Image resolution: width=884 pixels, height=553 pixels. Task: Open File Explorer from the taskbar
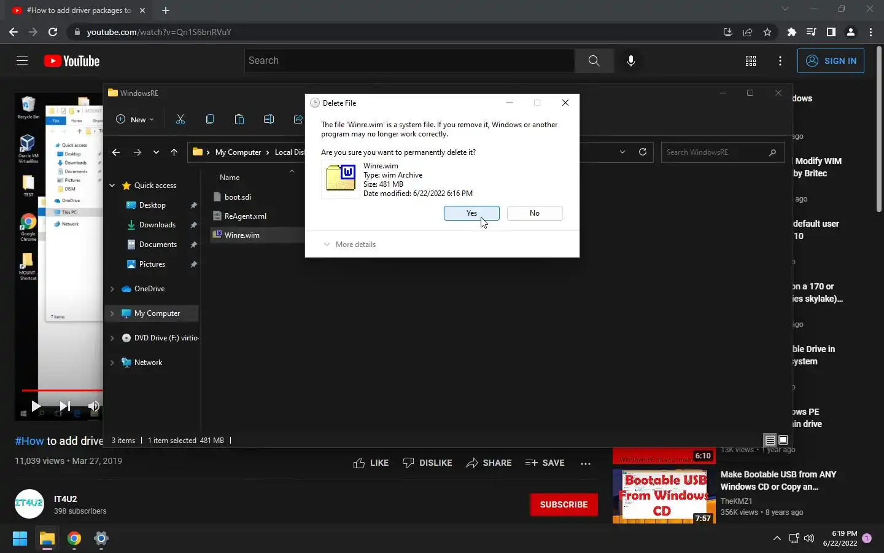[x=47, y=539]
